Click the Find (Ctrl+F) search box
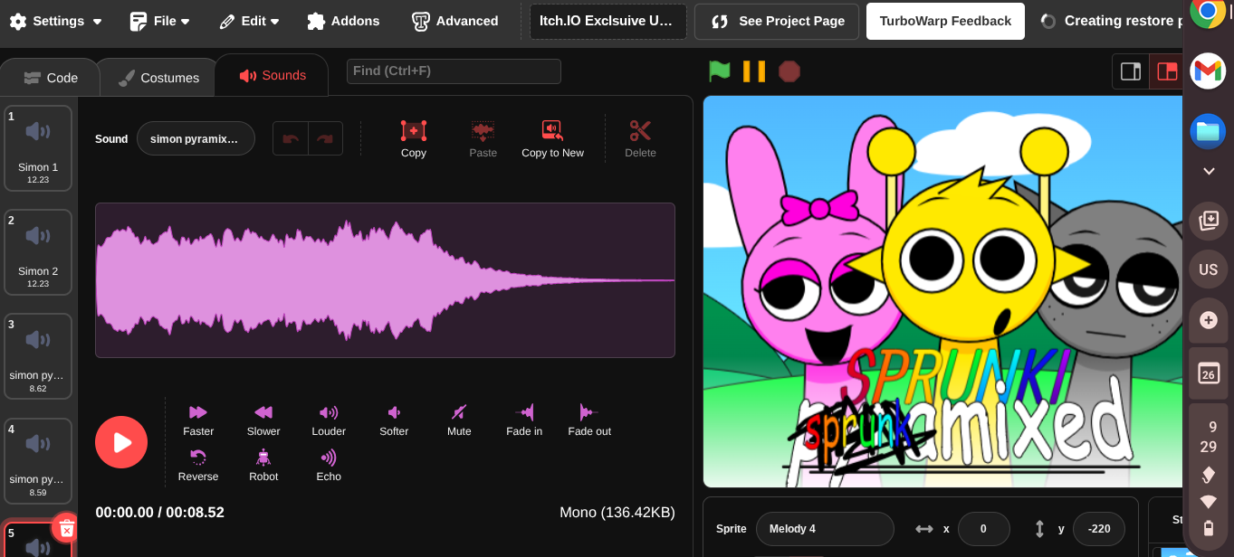The width and height of the screenshot is (1234, 557). click(x=454, y=71)
